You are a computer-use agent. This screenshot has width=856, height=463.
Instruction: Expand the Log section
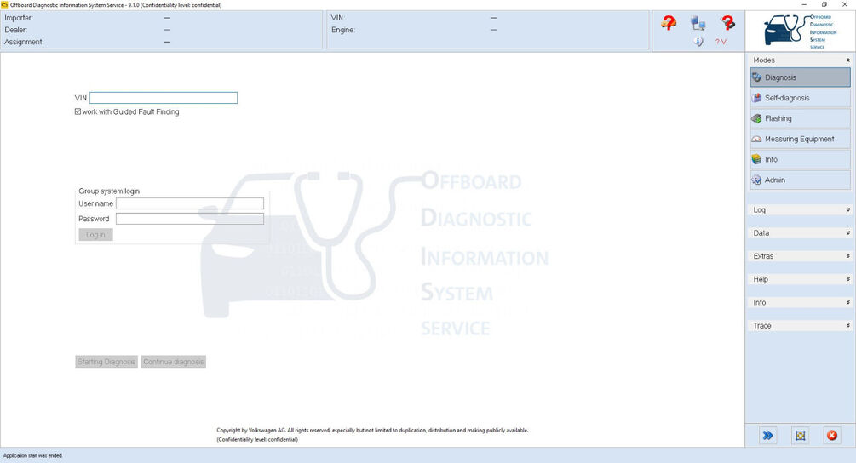pos(800,210)
